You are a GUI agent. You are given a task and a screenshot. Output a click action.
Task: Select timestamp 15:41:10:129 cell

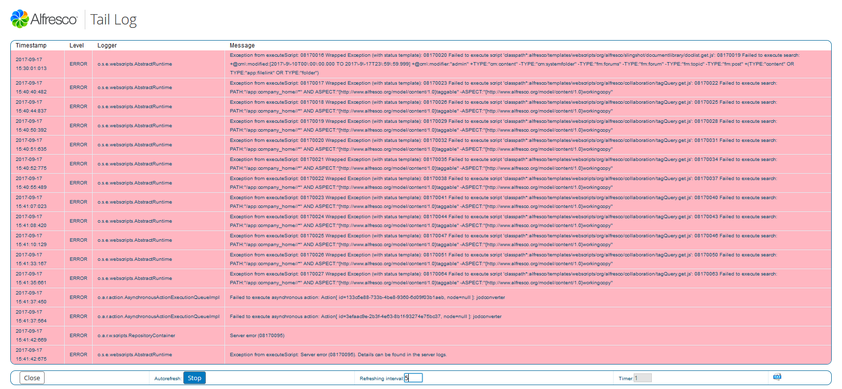click(x=38, y=240)
